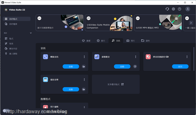196x115 pixels.
Task: Click the vertical scrollbar of the app list
Action: coord(194,59)
